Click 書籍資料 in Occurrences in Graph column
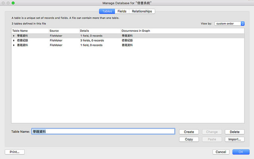The image size is (254, 159). [127, 45]
